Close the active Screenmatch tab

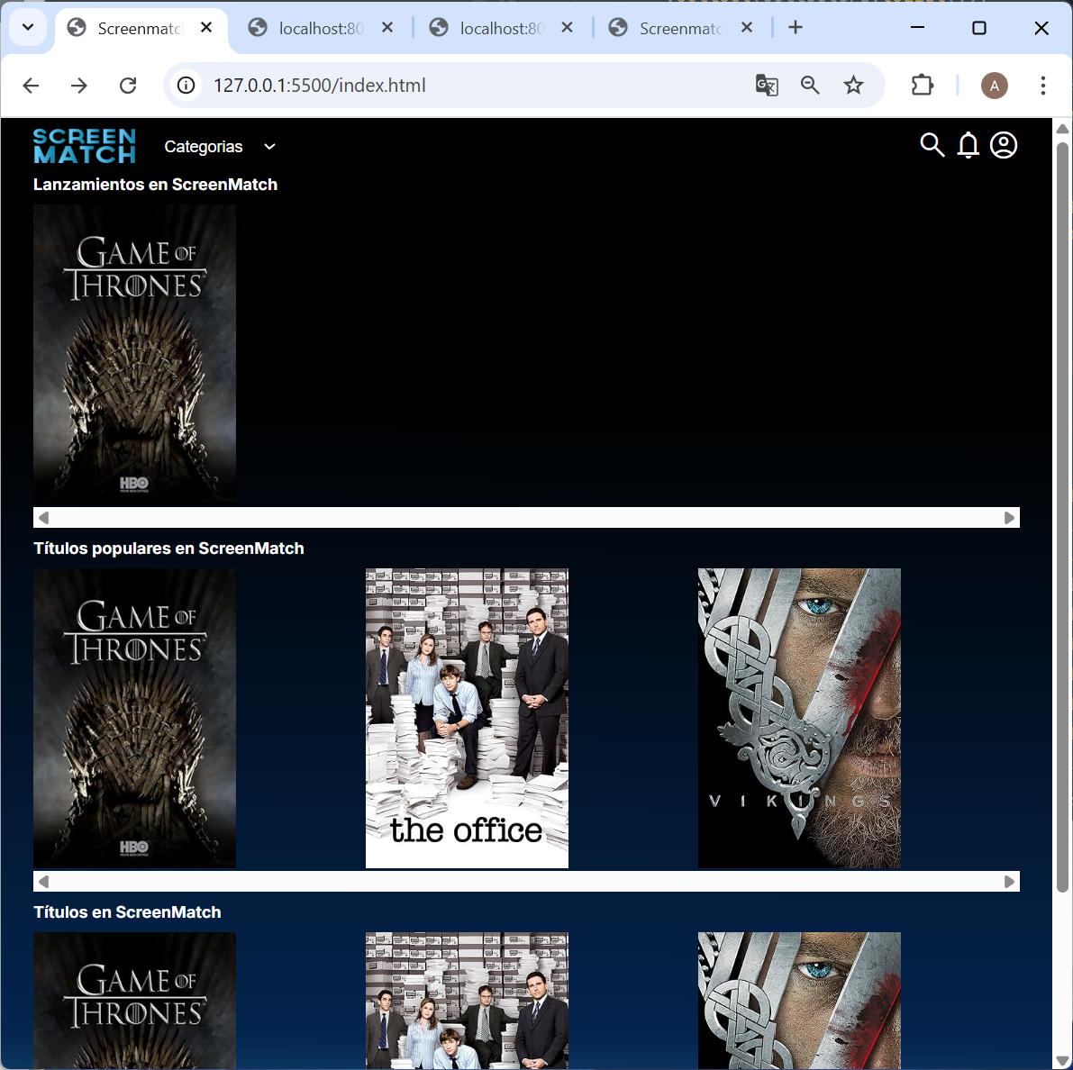tap(206, 27)
